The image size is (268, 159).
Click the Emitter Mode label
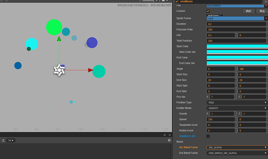point(184,108)
